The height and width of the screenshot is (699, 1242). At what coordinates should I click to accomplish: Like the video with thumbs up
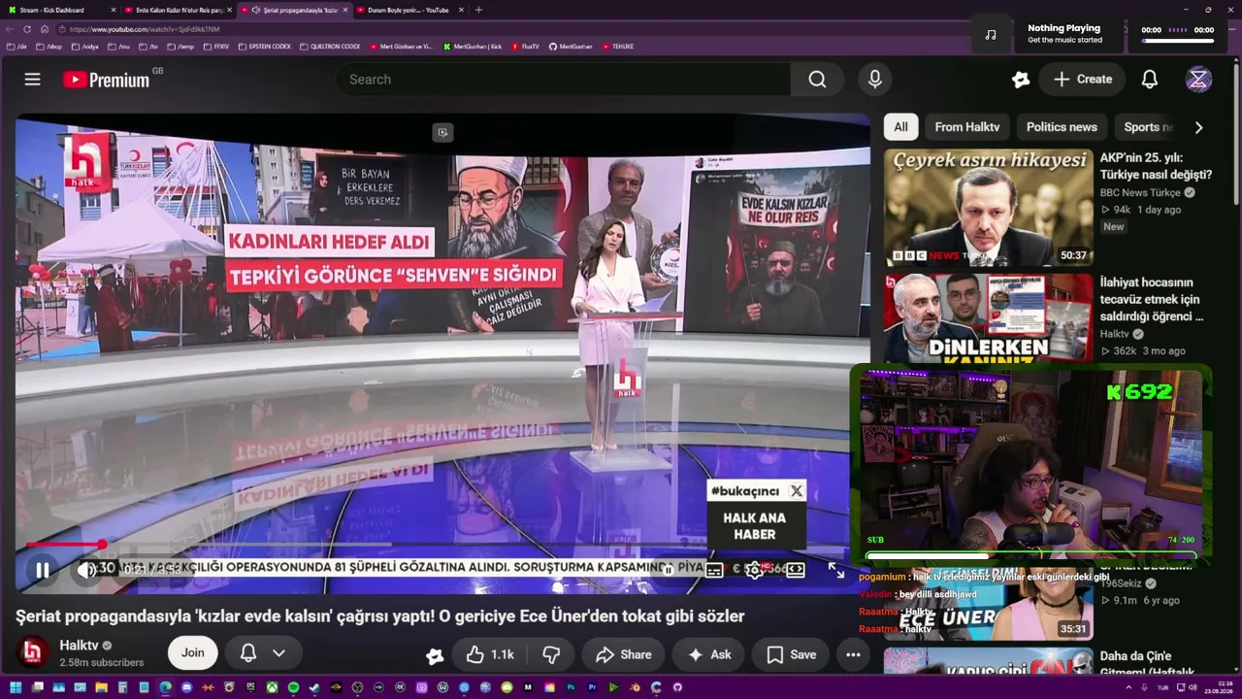click(490, 654)
